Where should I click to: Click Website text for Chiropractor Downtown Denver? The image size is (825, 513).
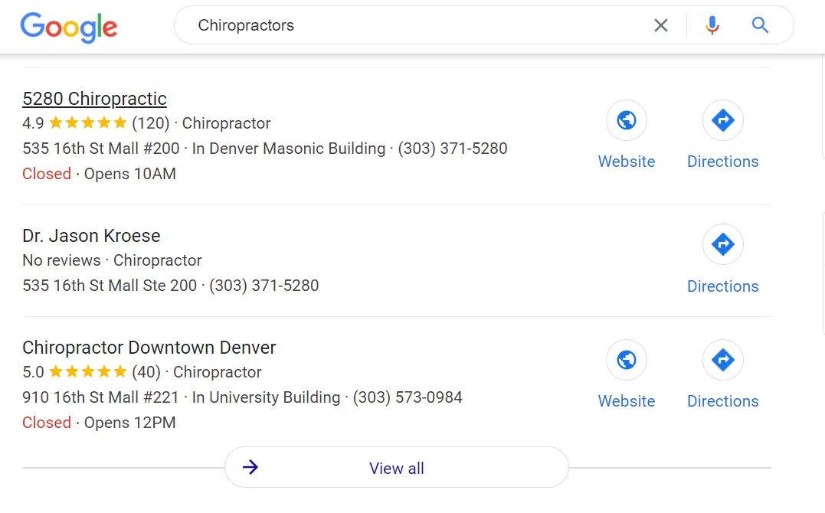point(627,401)
